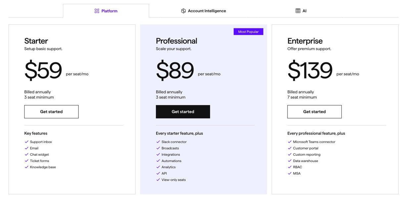Click checkmark next to Microsoft Teams connector

290,142
